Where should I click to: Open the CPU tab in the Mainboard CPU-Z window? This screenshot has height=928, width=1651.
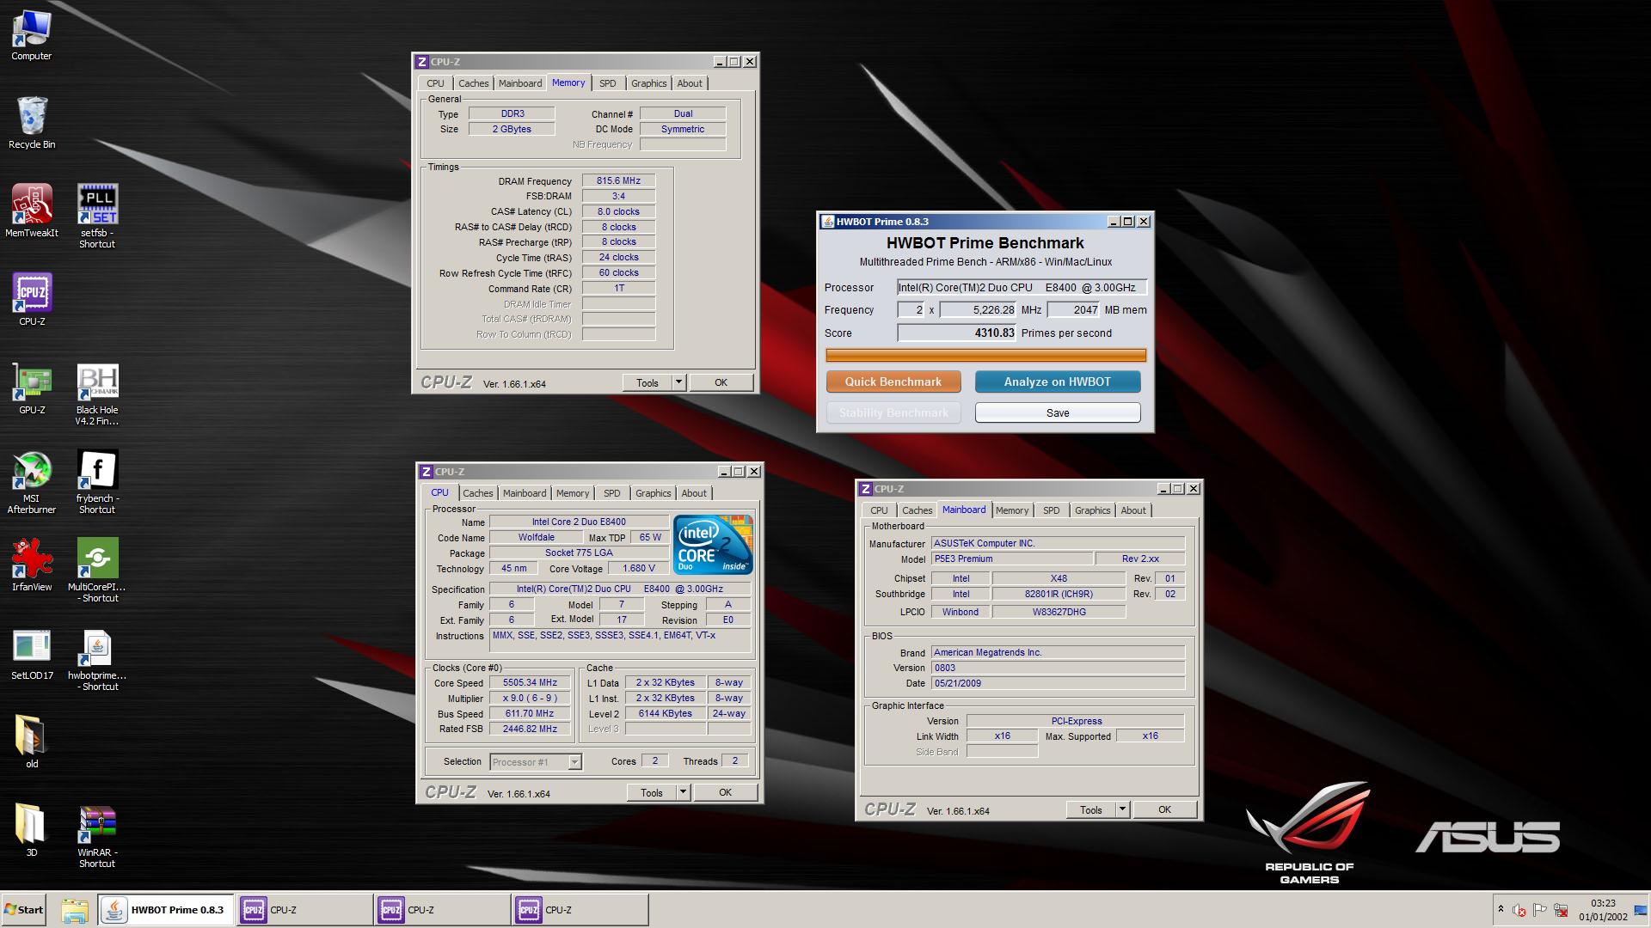tap(879, 510)
